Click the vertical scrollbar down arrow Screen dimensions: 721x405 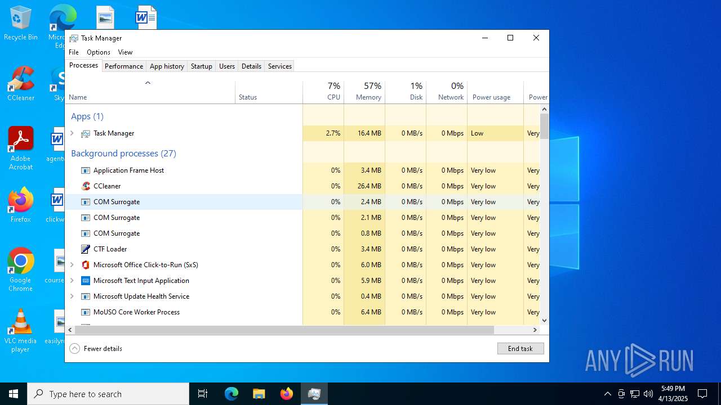(544, 321)
